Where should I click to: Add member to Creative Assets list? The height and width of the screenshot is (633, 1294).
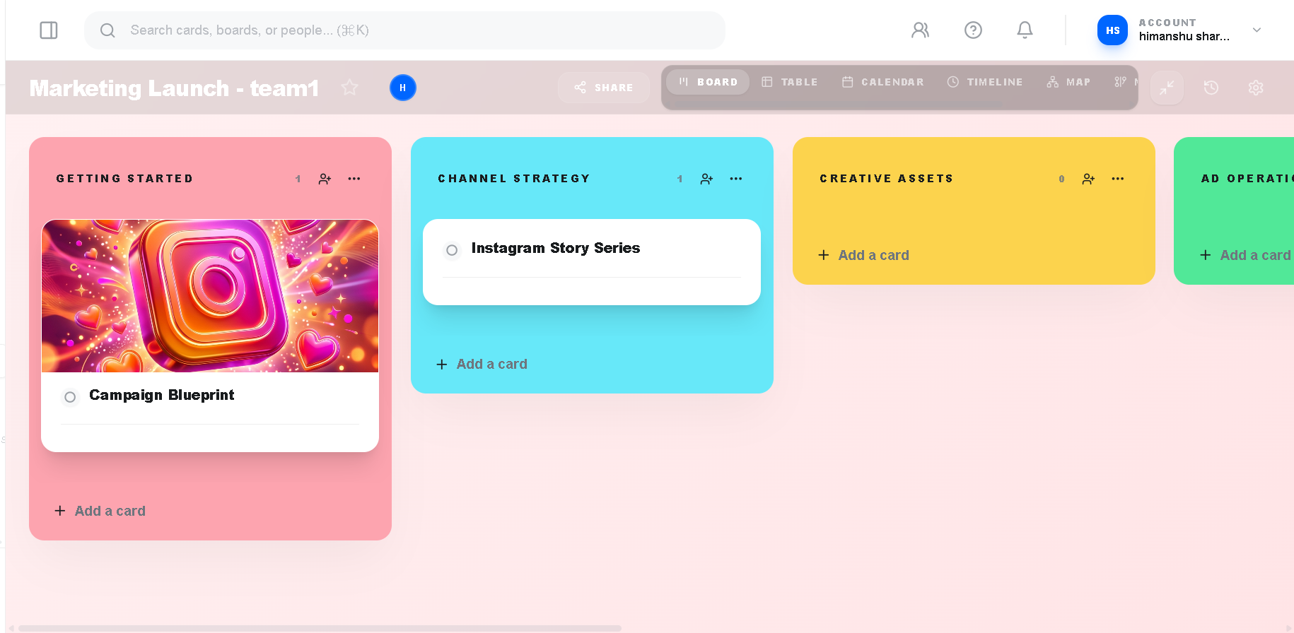pos(1088,179)
